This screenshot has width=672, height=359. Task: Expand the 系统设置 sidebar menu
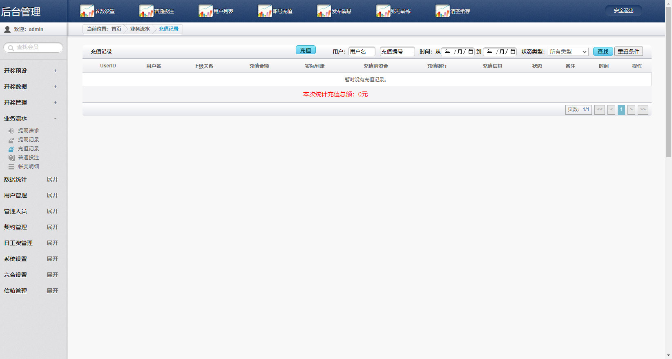click(x=52, y=259)
